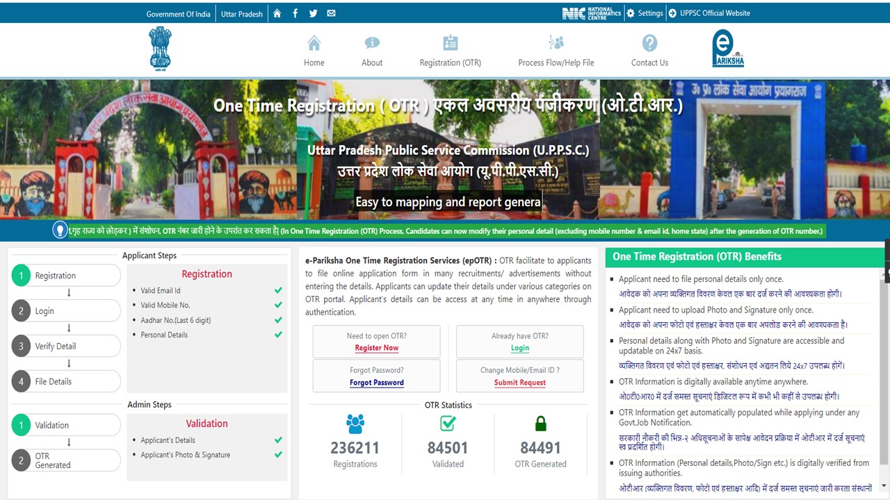
Task: Click red 'Validation' heading in admin panel
Action: (x=207, y=424)
